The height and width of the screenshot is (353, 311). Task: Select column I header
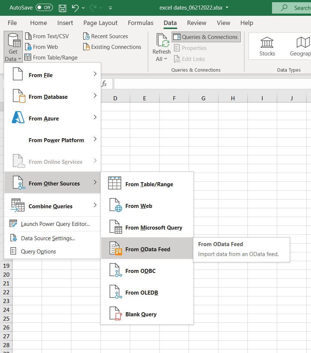pos(262,98)
